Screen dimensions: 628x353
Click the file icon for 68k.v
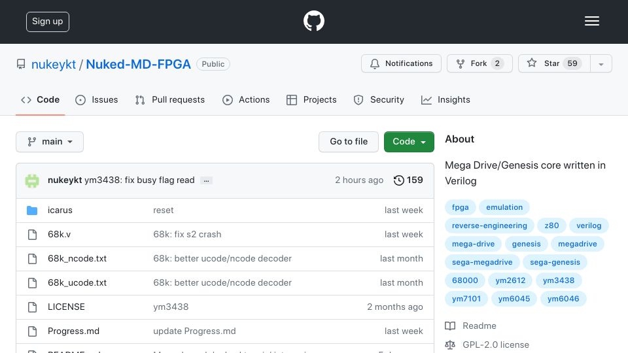click(x=32, y=235)
